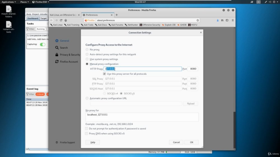Viewport: 280px width, 157px height.
Task: Toggle Use this proxy for all protocols
Action: 104,74
